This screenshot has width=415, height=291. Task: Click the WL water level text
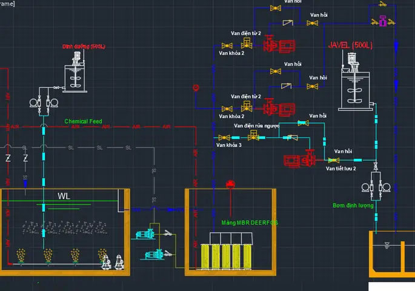(x=64, y=196)
